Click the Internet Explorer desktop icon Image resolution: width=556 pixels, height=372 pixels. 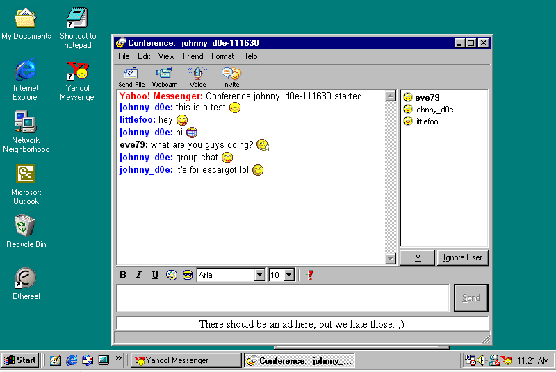[x=26, y=80]
